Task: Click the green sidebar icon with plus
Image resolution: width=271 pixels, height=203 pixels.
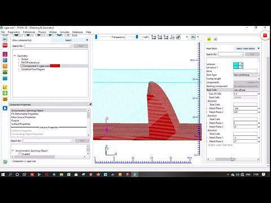Action: coord(5,72)
